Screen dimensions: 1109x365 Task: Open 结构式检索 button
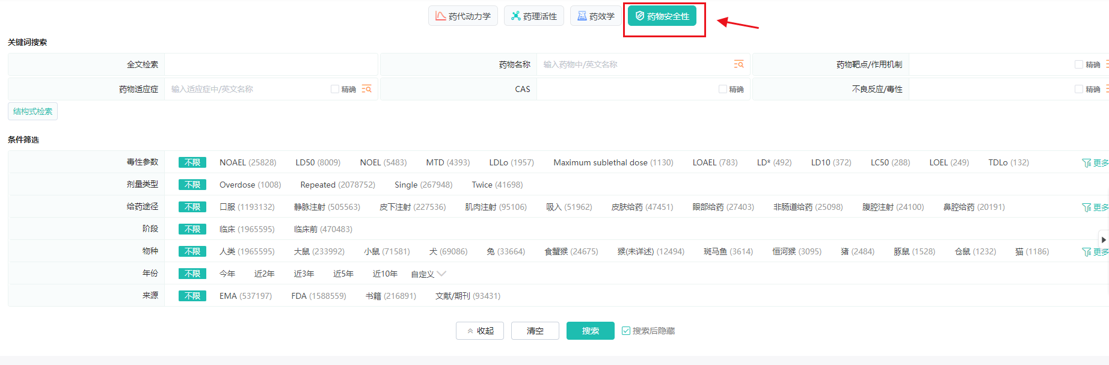click(x=32, y=111)
